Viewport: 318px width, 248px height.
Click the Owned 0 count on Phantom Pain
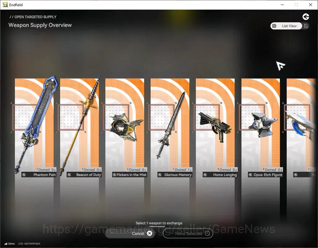point(46,170)
